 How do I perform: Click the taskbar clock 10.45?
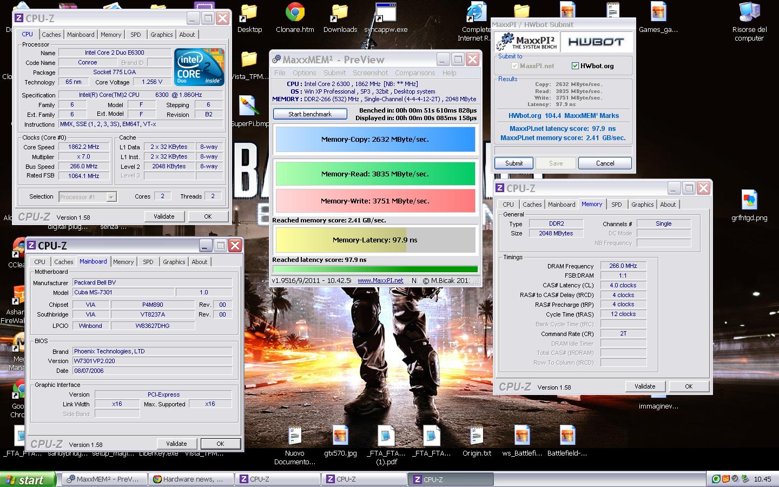pos(762,479)
